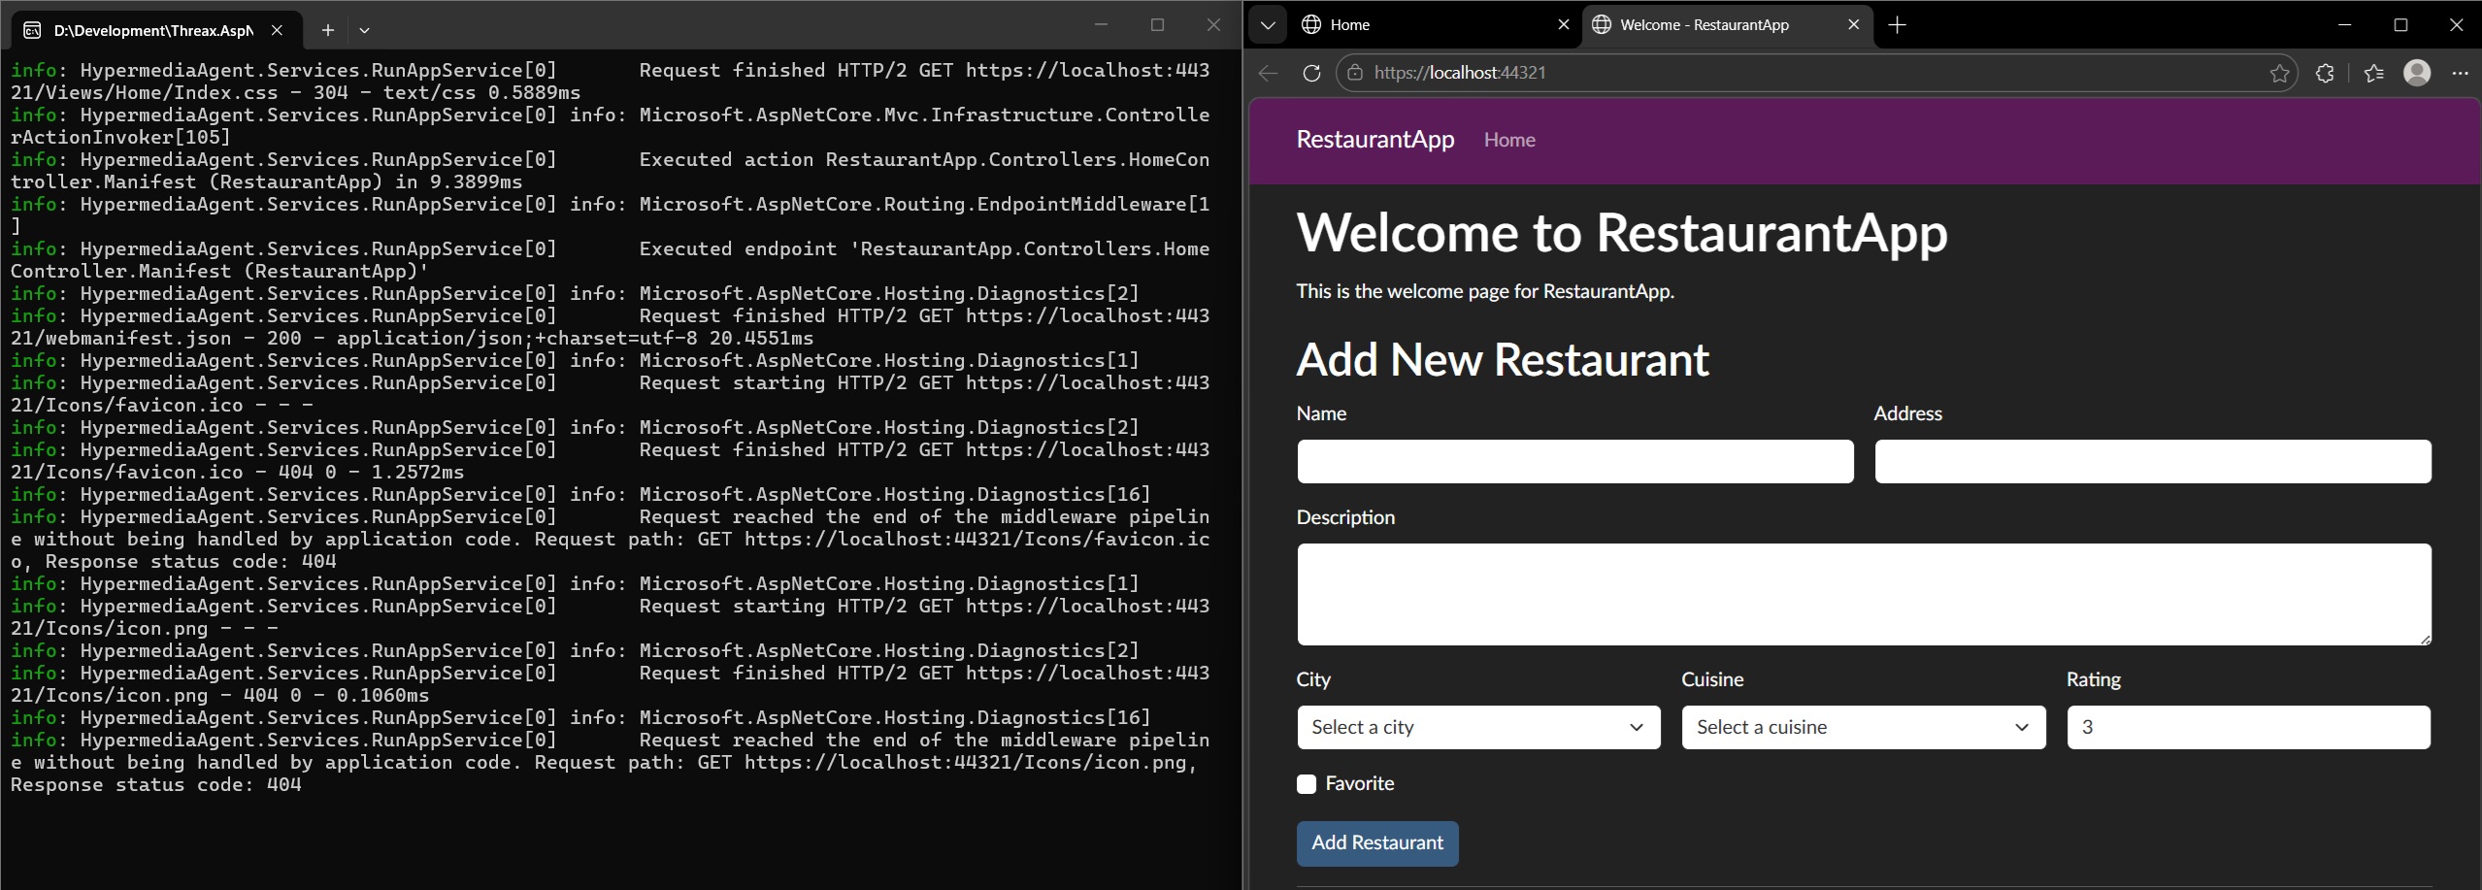Click the reload page icon

1311,72
